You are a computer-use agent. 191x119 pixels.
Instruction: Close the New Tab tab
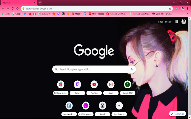pyautogui.click(x=35, y=3)
